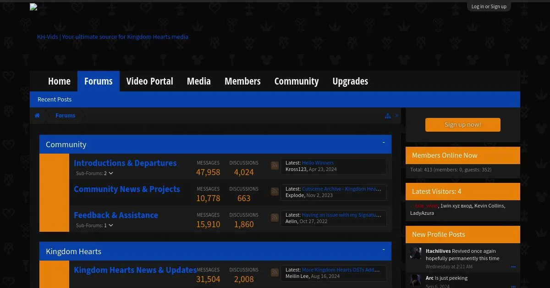Screen dimensions: 550x288
Task: Click RSS feed icon for Introductions & Departures
Action: pos(275,165)
